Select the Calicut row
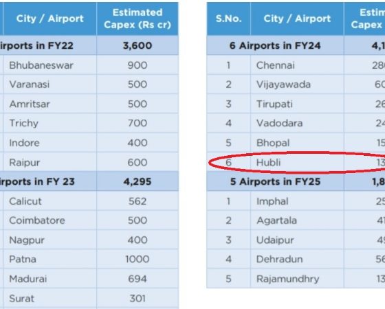 [89, 201]
